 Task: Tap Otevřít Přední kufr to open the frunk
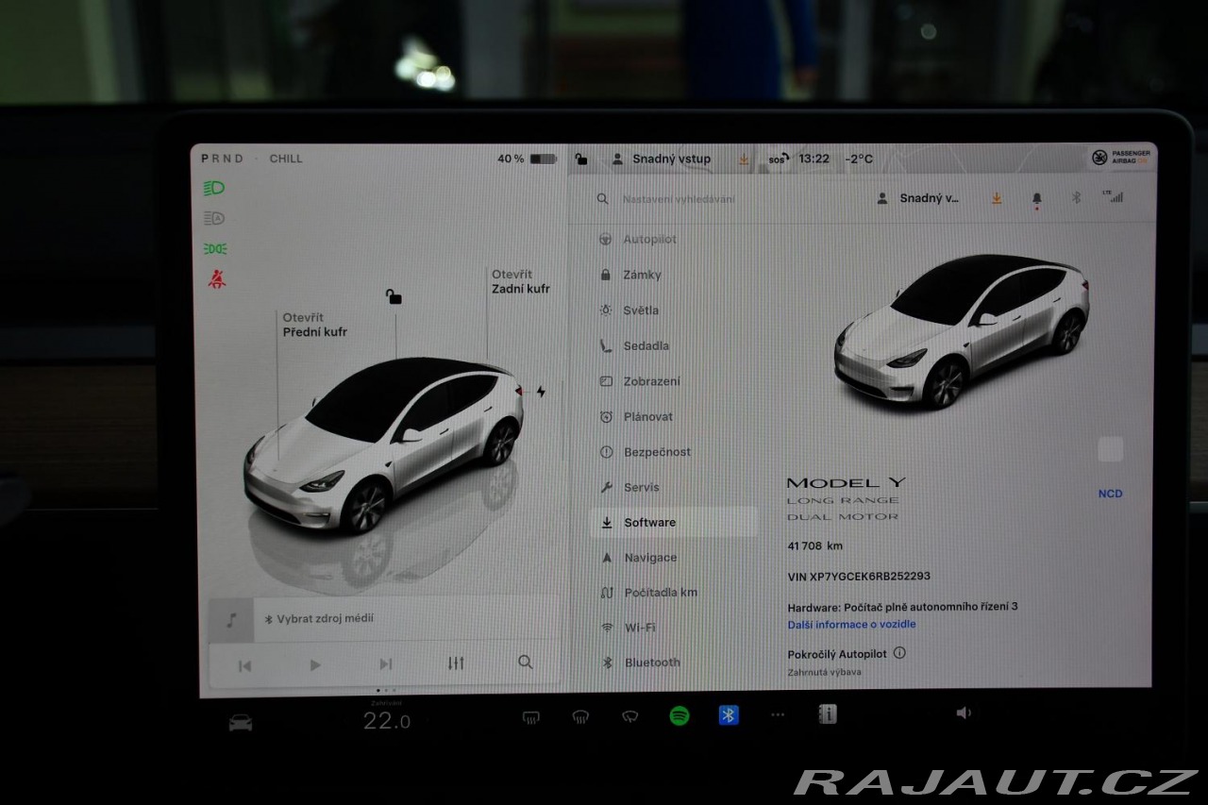pos(314,326)
